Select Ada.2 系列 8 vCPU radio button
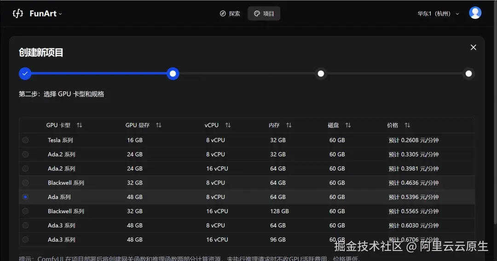This screenshot has height=261, width=497. pyautogui.click(x=25, y=154)
